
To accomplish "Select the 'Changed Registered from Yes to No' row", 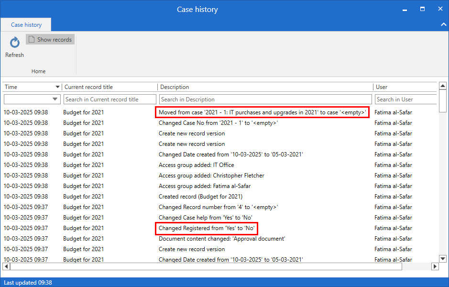I will [207, 228].
